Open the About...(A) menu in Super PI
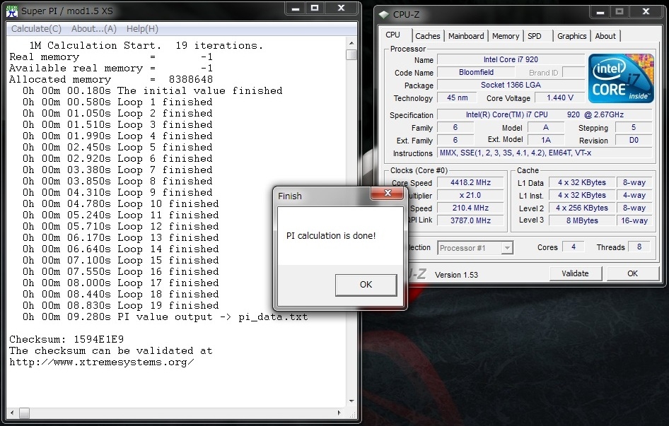The height and width of the screenshot is (426, 669). 94,28
